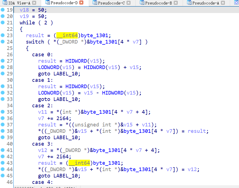This screenshot has width=239, height=188.
Task: Select variable v18 on line 19
Action: [23, 10]
